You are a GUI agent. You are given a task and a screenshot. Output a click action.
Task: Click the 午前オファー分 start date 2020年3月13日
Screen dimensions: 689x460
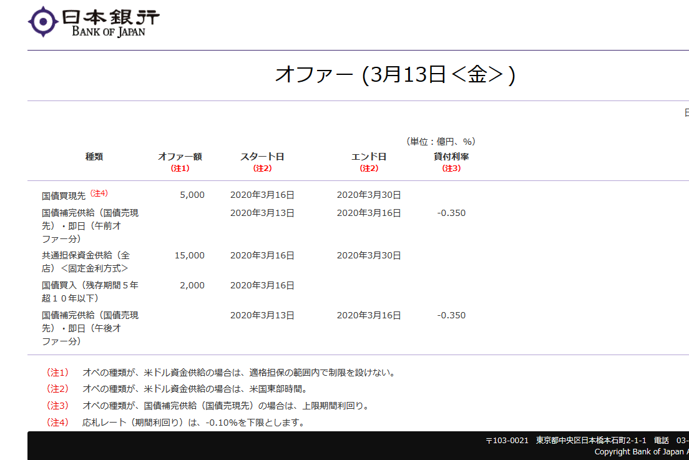262,213
